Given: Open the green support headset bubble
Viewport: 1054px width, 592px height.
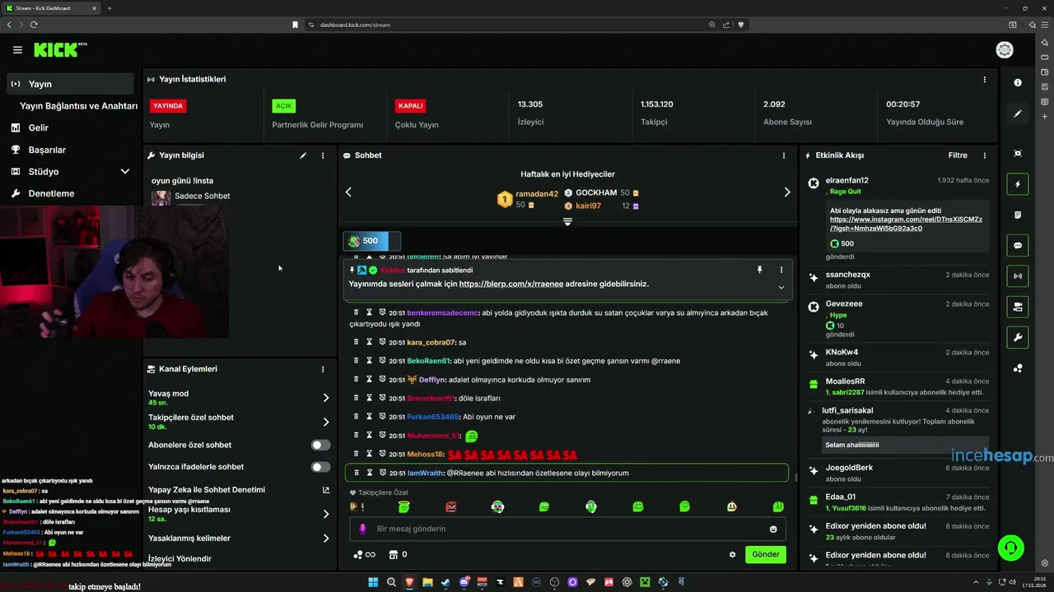Looking at the screenshot, I should (1010, 547).
